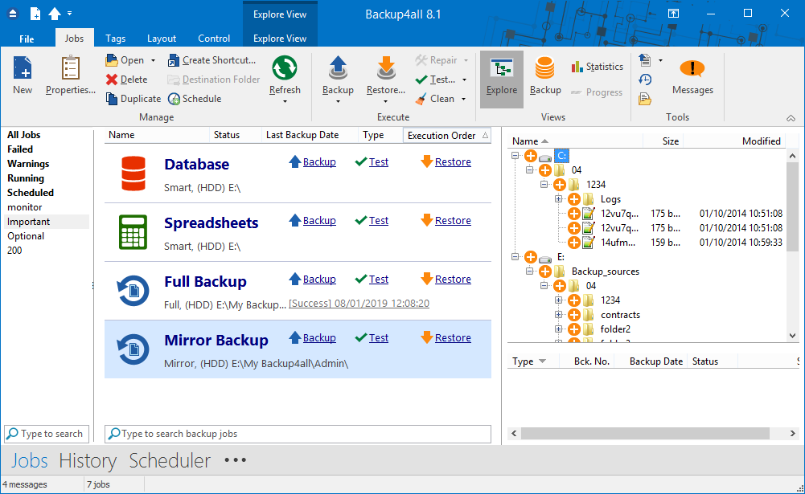The width and height of the screenshot is (805, 494).
Task: Open the Messages tool icon
Action: [692, 69]
